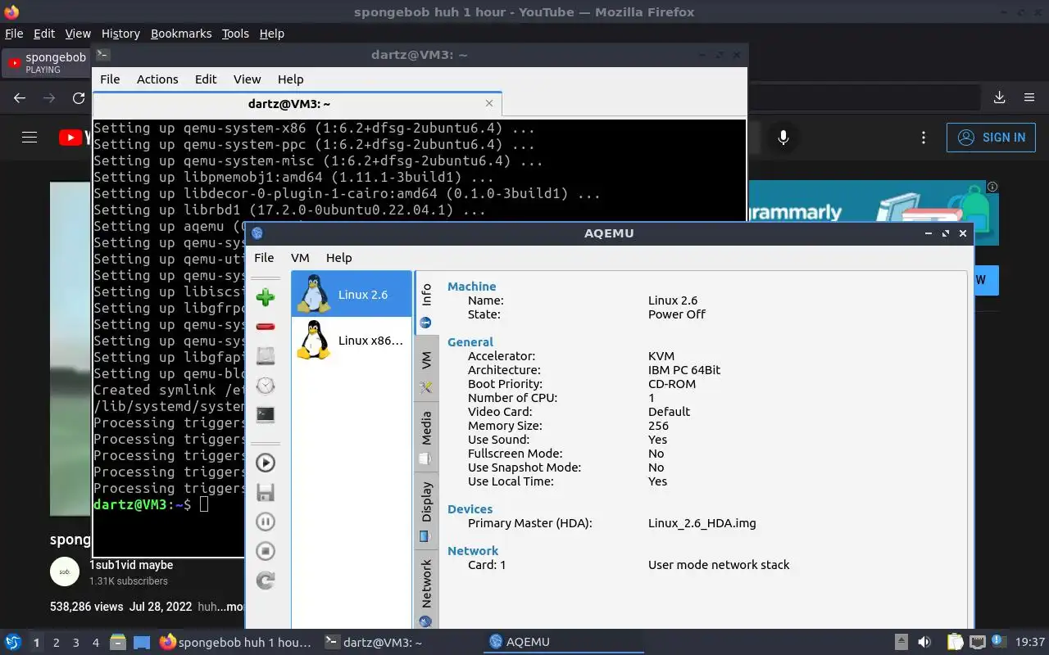Switch to the VM vertical tab
Image resolution: width=1049 pixels, height=655 pixels.
[x=426, y=369]
